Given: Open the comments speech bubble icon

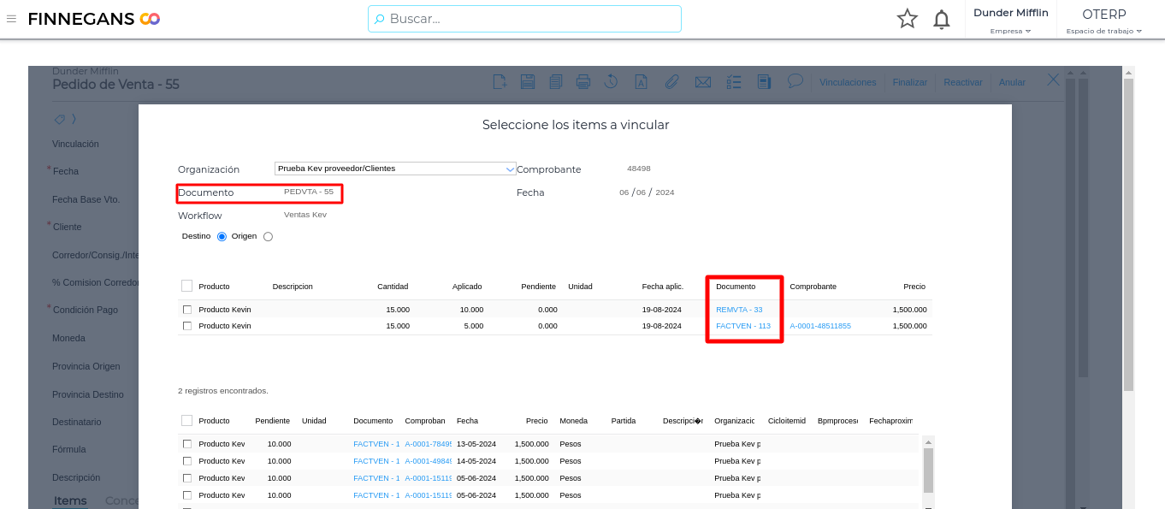Looking at the screenshot, I should [795, 81].
